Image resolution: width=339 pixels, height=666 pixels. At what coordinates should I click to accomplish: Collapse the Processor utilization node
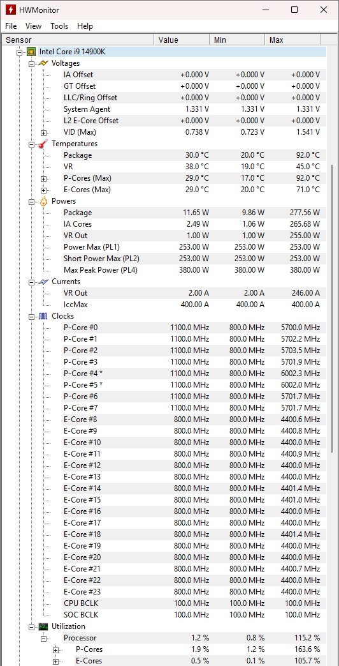pos(43,639)
